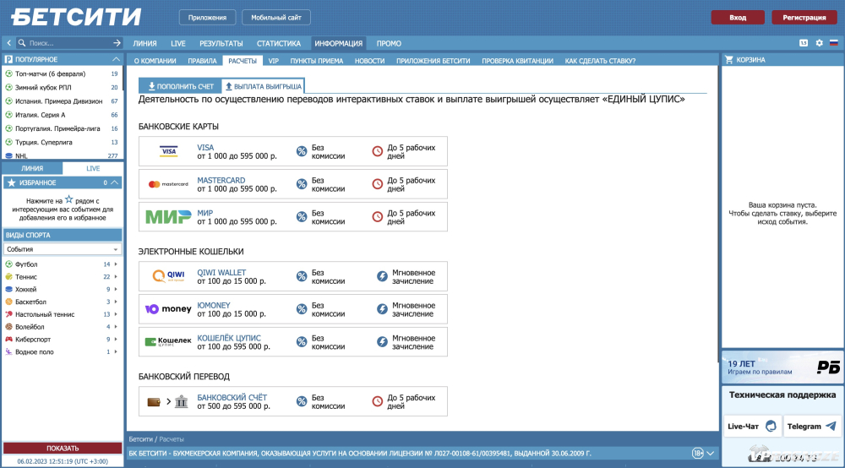Click the star icon in Избранное header
845x468 pixels.
tap(11, 182)
